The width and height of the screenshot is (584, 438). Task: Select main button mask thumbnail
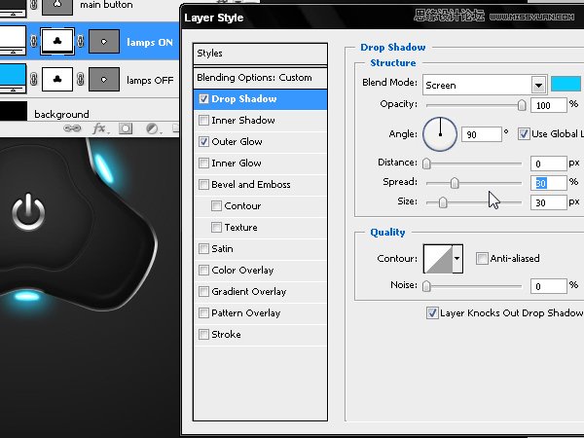click(57, 7)
